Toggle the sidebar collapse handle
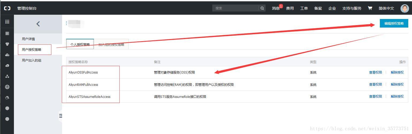 [61, 116]
